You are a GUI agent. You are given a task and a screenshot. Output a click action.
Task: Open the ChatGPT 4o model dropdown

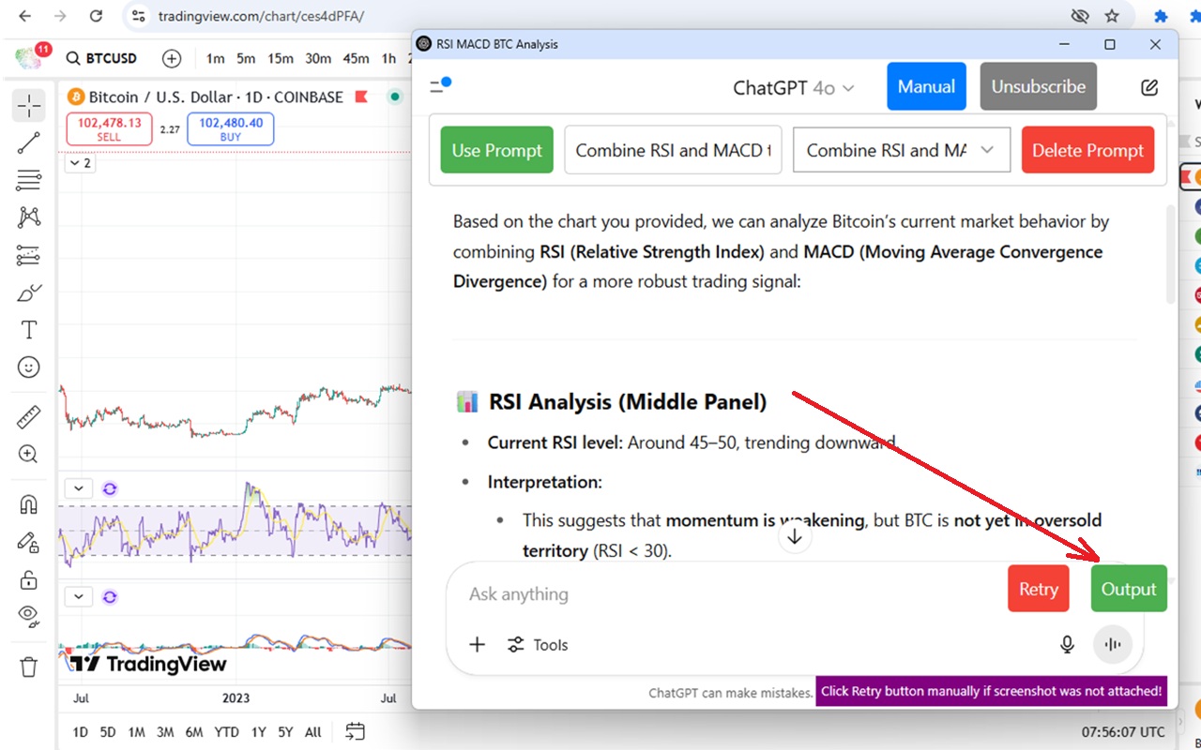pos(795,87)
